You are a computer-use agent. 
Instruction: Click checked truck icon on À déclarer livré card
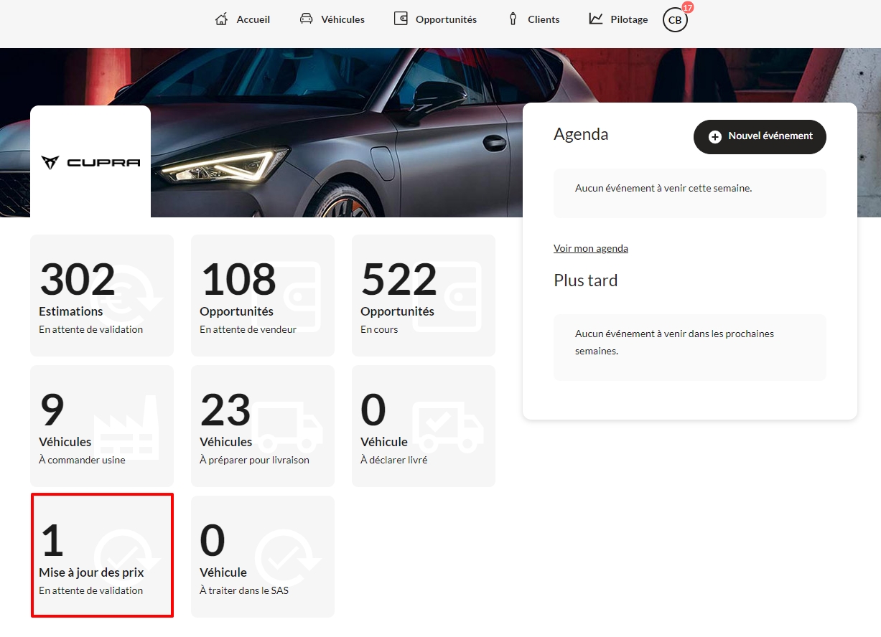449,428
